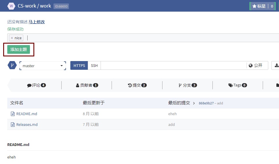Open commit 868e9b27 link
Image resolution: width=279 pixels, height=164 pixels.
click(206, 103)
